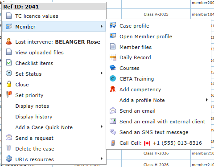The image size is (214, 167).
Task: Open Case profile in submenu
Action: 158,26
